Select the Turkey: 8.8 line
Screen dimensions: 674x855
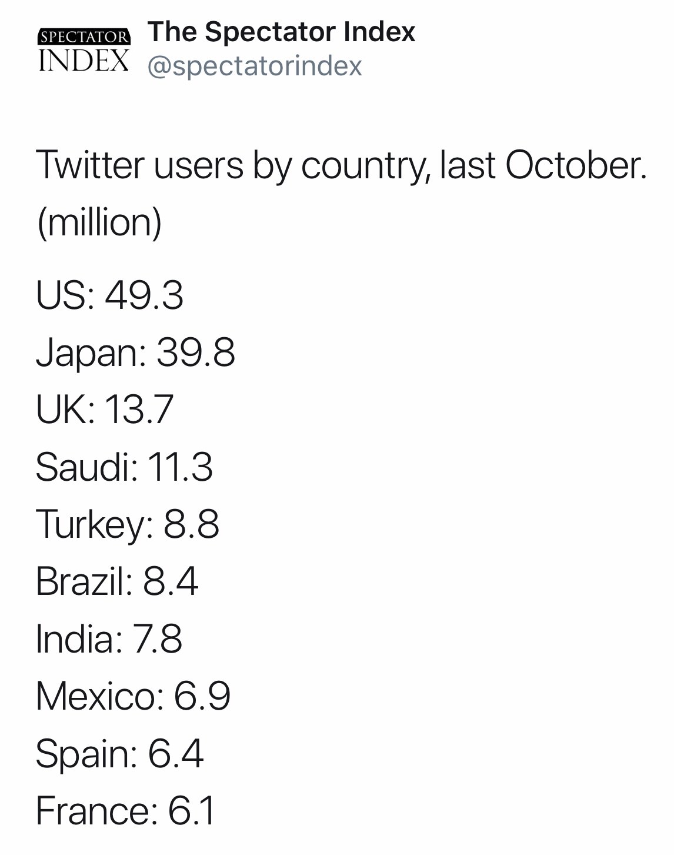127,524
